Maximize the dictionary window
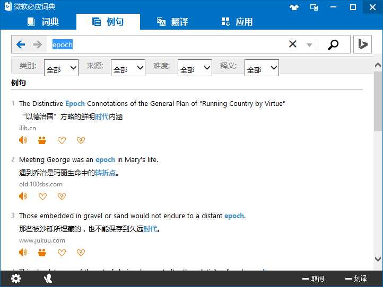The width and height of the screenshot is (383, 287). (x=353, y=7)
